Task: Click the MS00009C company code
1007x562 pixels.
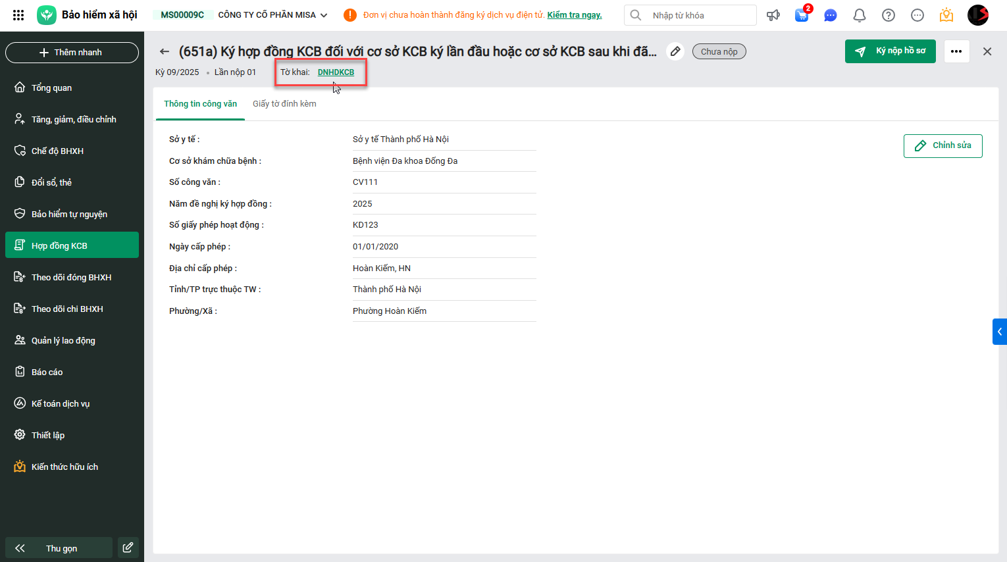Action: click(x=182, y=15)
